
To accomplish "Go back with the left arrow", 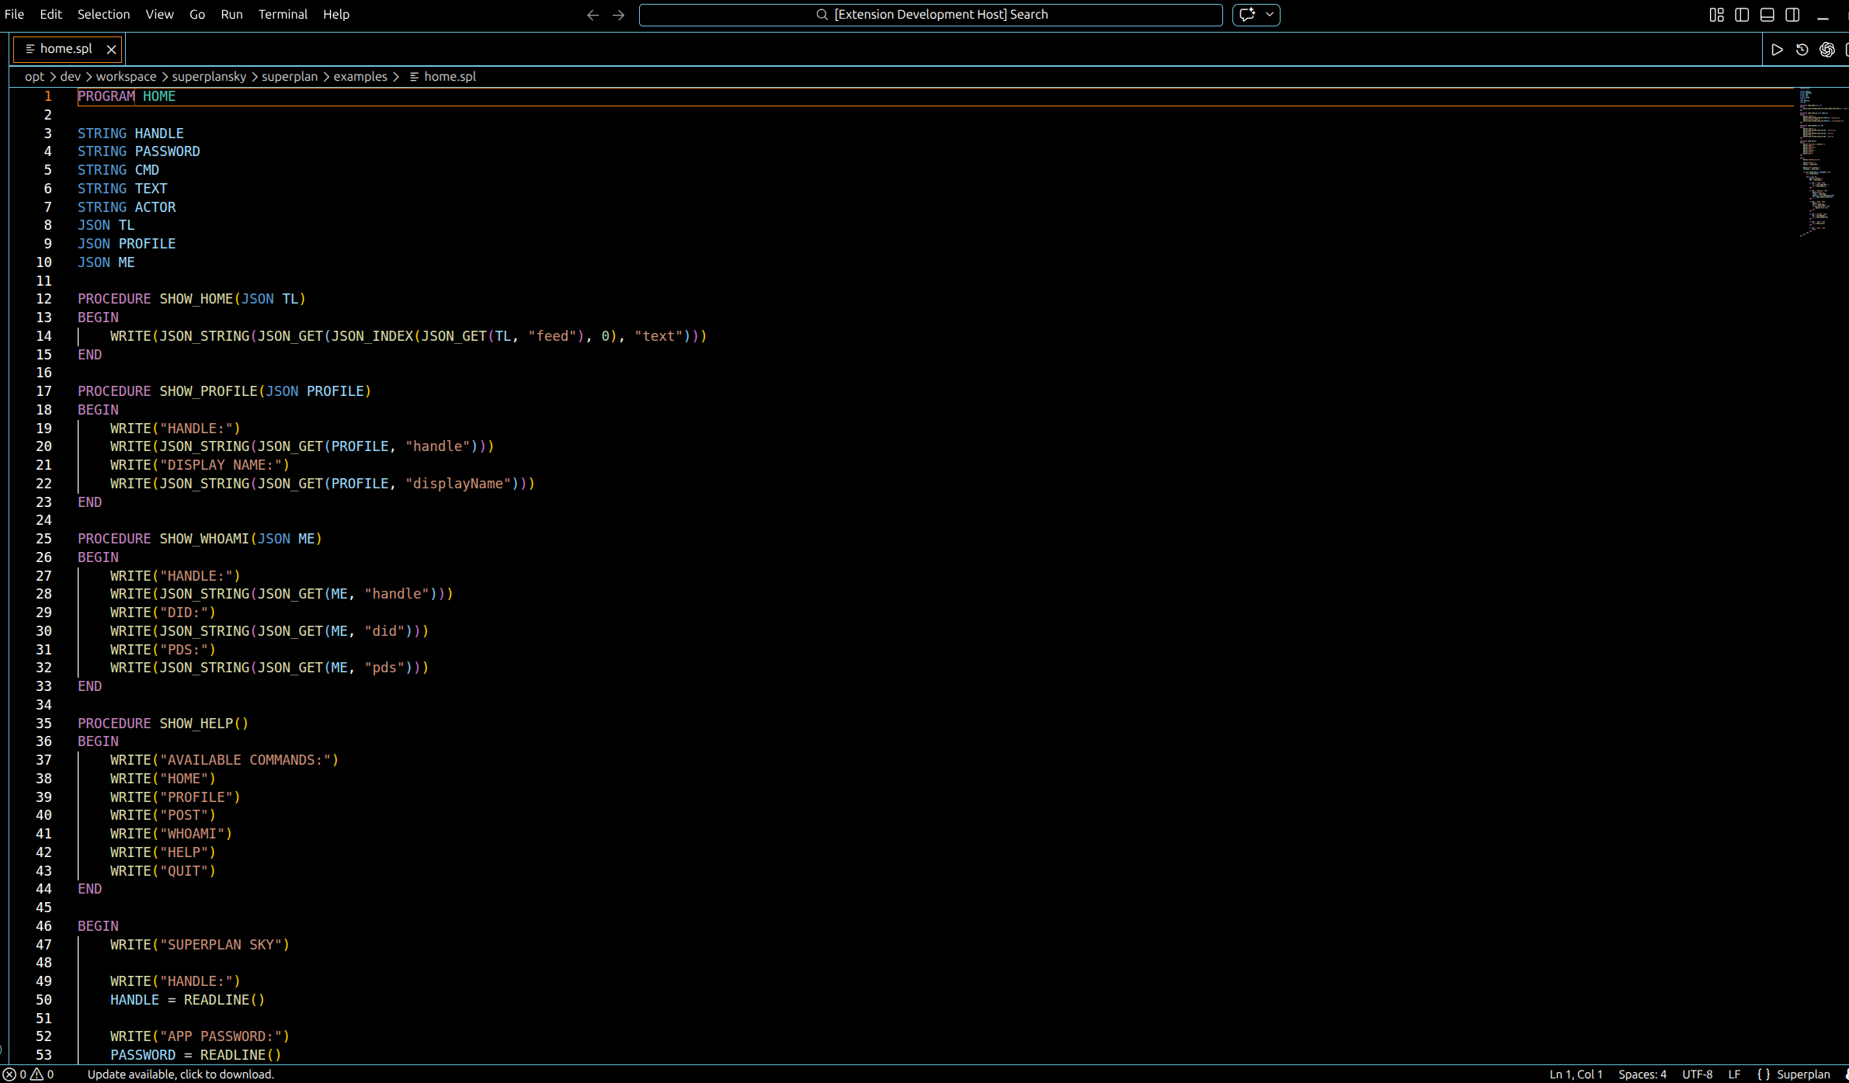I will click(x=593, y=15).
